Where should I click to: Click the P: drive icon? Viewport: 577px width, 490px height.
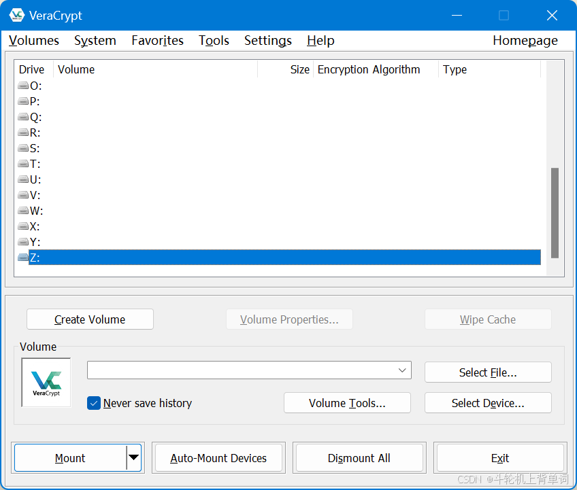click(23, 101)
